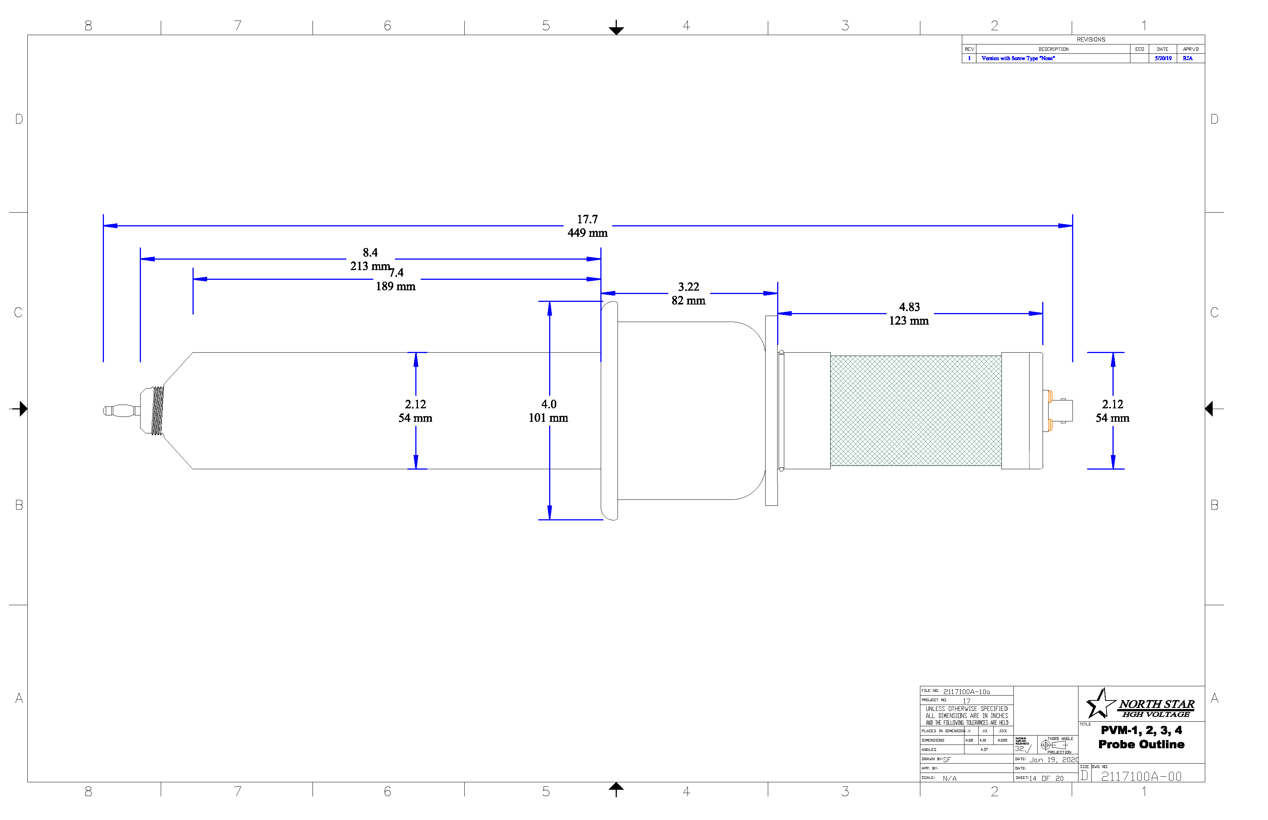Click the green crosshatched probe section
1268x820 pixels.
pyautogui.click(x=915, y=411)
